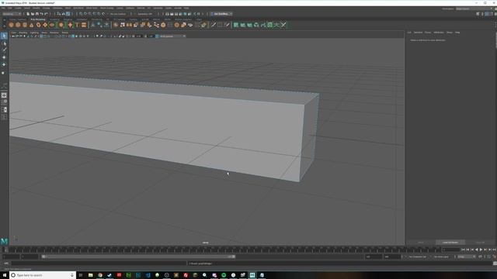Create a polygon cube from the shelf
The image size is (497, 279).
click(18, 25)
